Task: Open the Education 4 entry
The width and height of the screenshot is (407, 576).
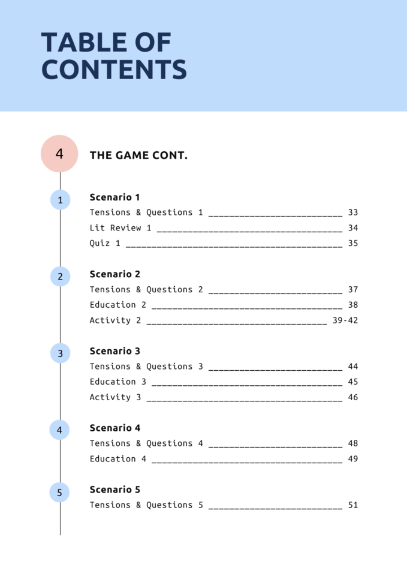Action: pyautogui.click(x=224, y=459)
